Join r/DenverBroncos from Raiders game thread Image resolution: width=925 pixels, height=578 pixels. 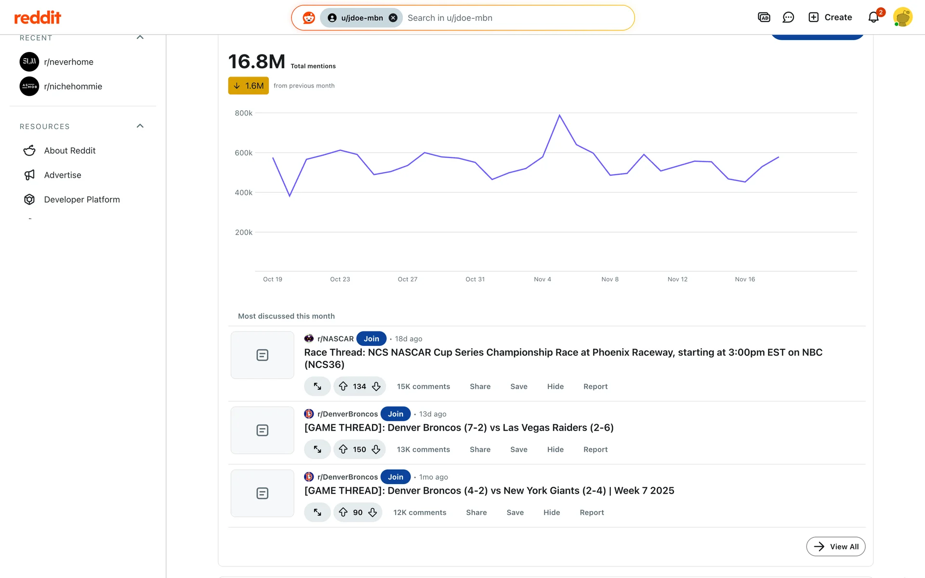point(395,414)
